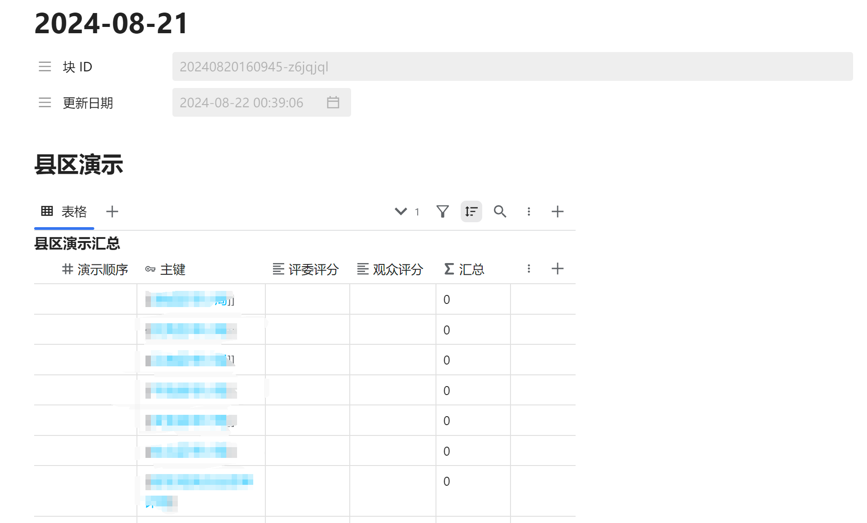Open the view toolbar more-options menu
Image resolution: width=867 pixels, height=523 pixels.
click(528, 211)
